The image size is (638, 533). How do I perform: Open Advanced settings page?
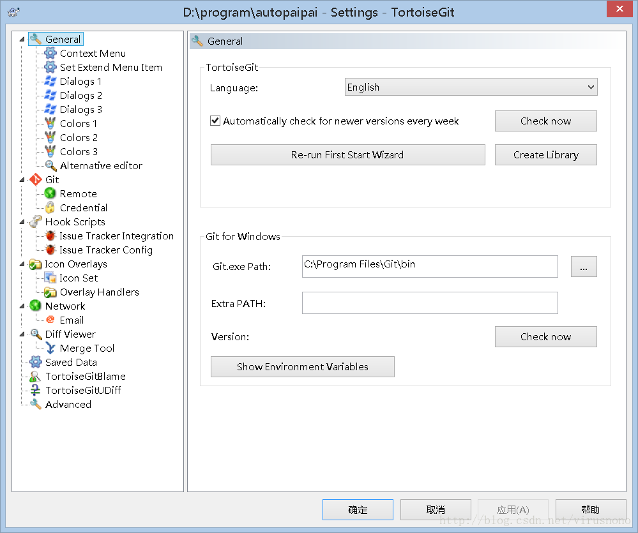coord(68,404)
